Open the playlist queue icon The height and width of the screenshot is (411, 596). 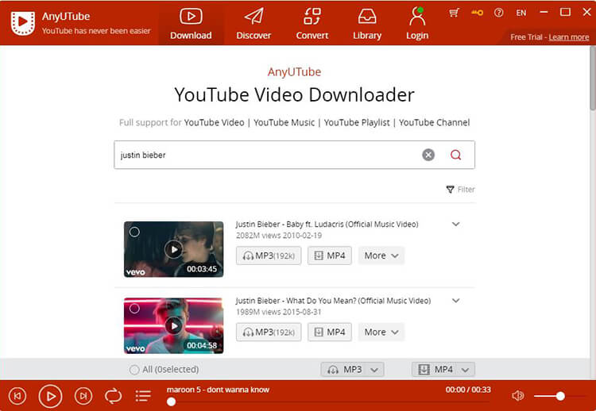tap(143, 396)
